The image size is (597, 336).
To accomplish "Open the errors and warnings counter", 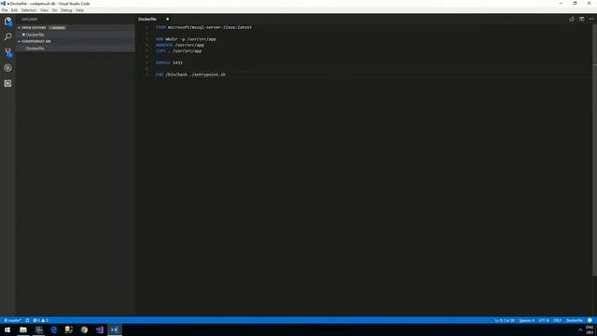I will (x=40, y=320).
